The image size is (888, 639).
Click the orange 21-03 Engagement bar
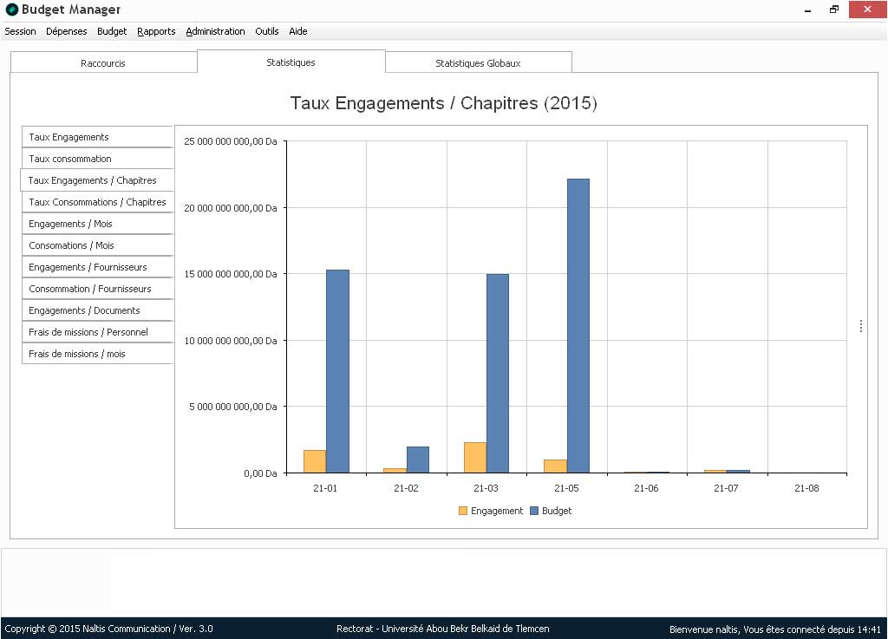click(474, 458)
